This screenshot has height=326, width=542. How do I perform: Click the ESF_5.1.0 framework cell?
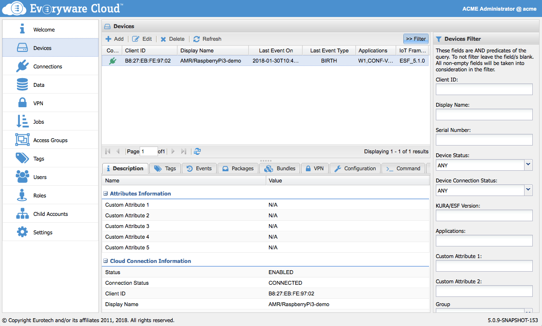click(x=412, y=61)
